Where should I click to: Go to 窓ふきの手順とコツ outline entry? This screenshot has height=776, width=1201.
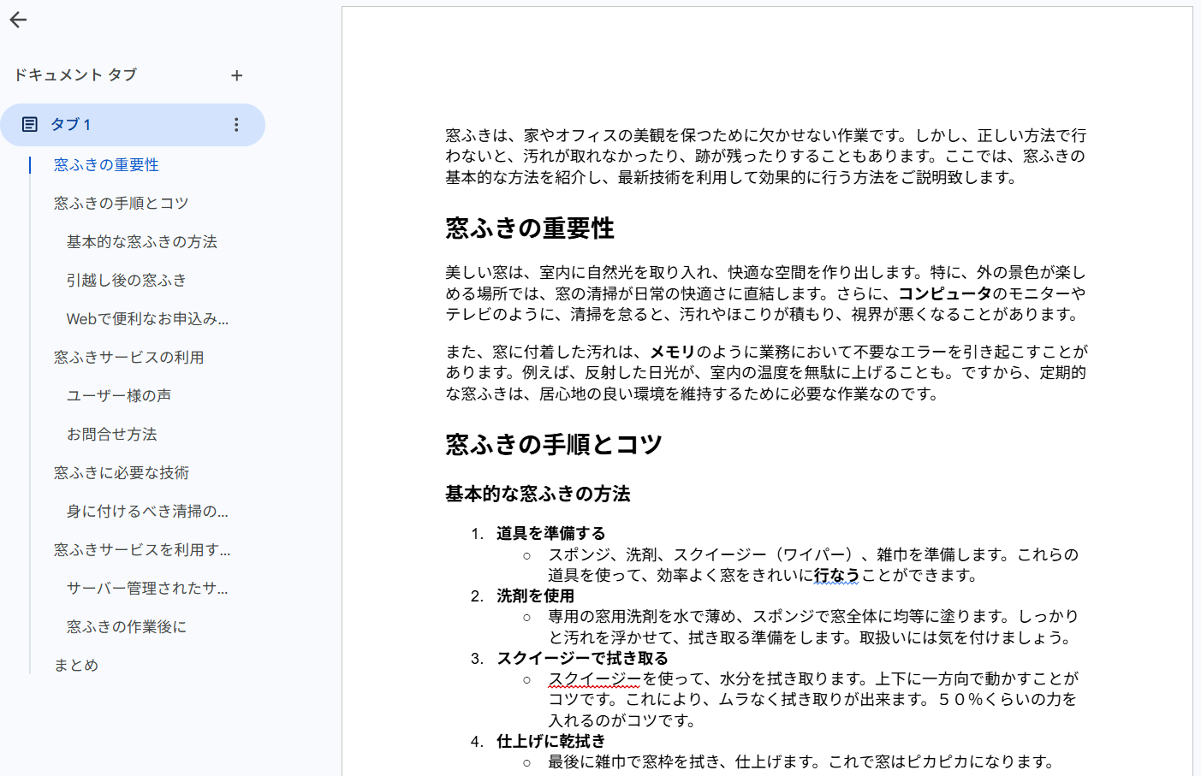[121, 203]
